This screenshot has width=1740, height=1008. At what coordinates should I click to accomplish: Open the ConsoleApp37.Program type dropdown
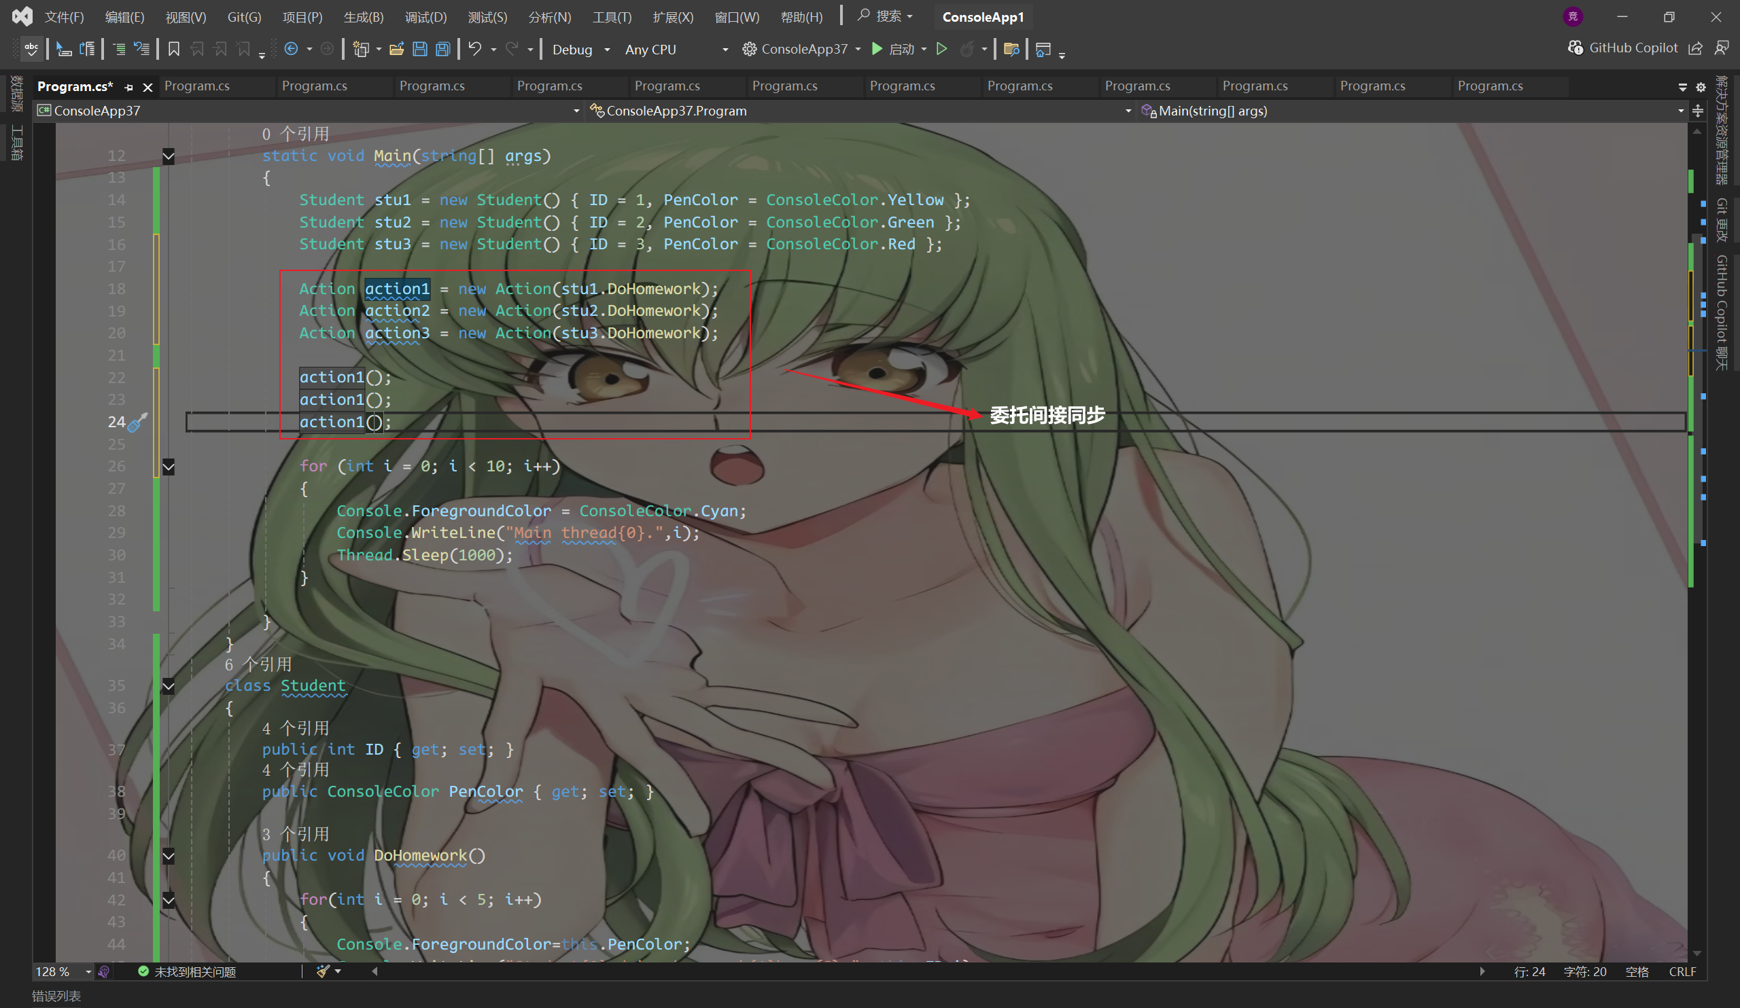pyautogui.click(x=860, y=111)
